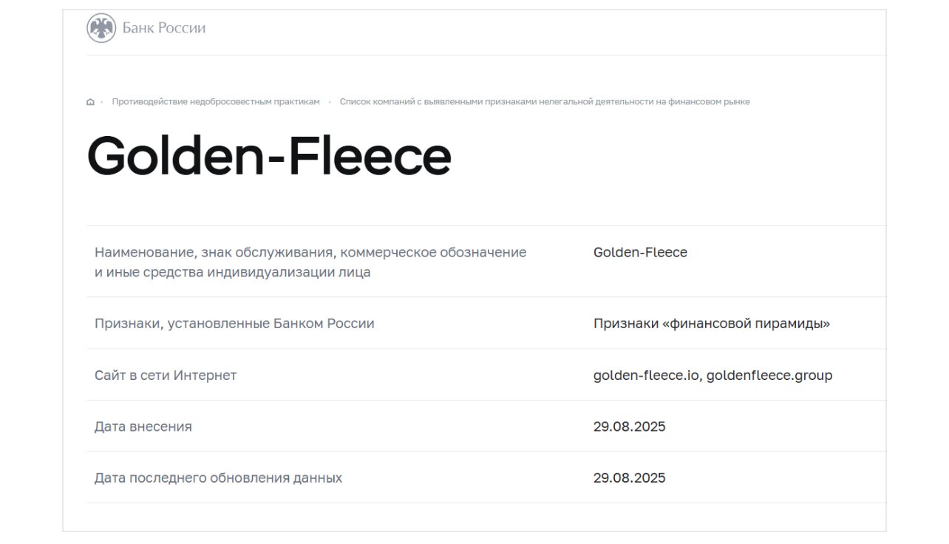The height and width of the screenshot is (544, 949).
Task: Select the date in the «Дата внесения» row
Action: coord(629,426)
